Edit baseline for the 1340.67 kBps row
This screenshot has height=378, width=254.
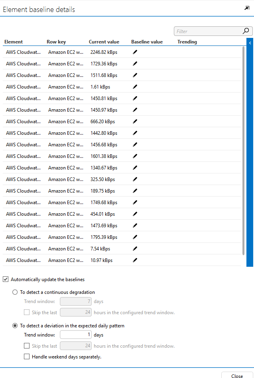pyautogui.click(x=135, y=168)
